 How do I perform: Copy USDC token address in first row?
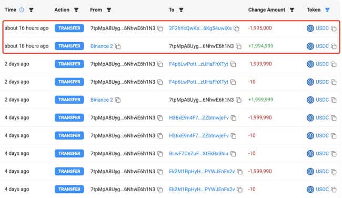334,28
